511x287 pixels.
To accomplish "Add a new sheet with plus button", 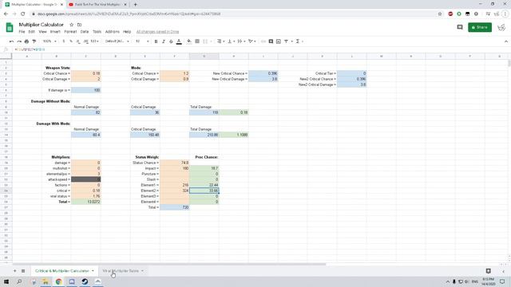I will [14, 271].
